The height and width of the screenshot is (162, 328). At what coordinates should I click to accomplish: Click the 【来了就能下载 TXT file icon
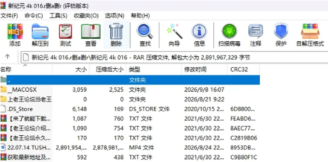coord(3,119)
